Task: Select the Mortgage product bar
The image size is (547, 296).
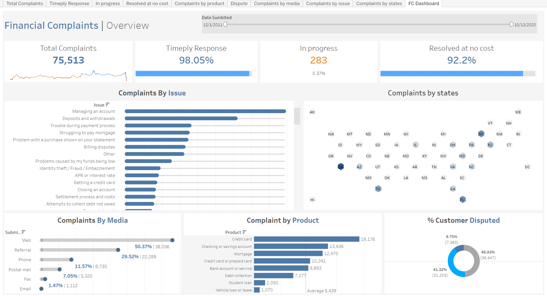Action: [288, 254]
